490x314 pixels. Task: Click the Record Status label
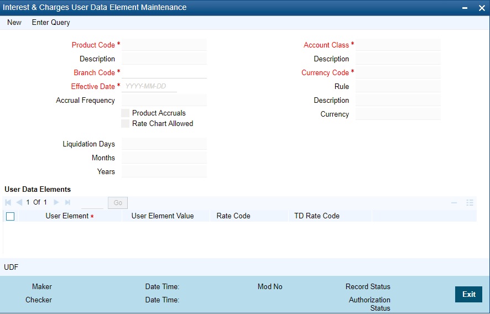(368, 286)
